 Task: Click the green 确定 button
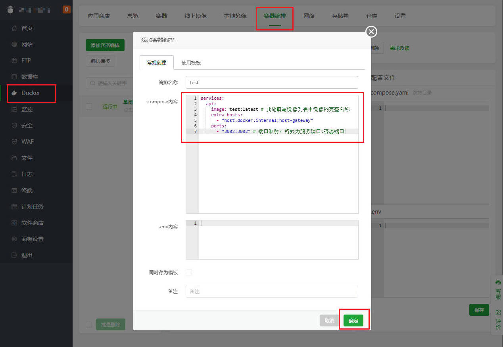pos(353,320)
